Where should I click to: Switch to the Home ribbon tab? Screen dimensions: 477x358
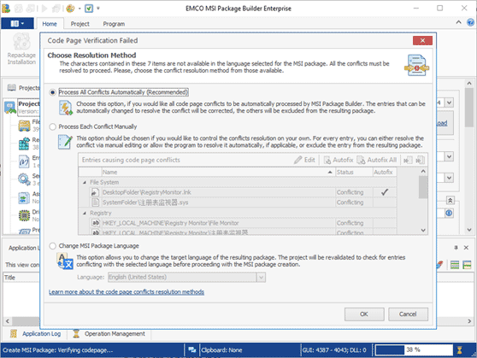(x=50, y=24)
